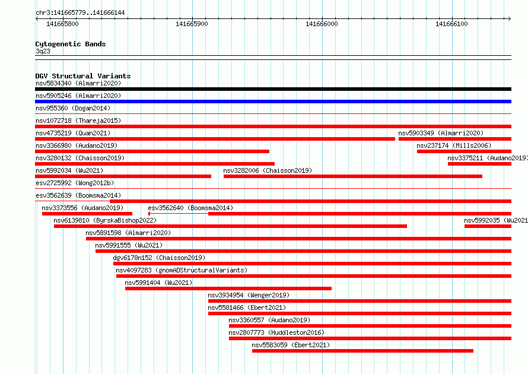Click the red bar under nsv5991404
Screen dimensions: 528x374
(228, 289)
